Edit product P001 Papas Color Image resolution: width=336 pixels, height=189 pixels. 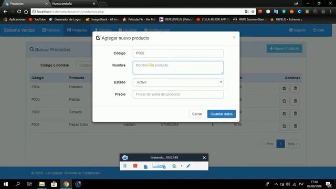[x=285, y=126]
